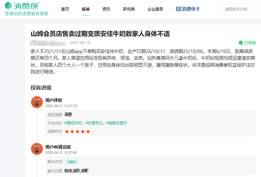The width and height of the screenshot is (261, 177).
Task: Click the 赔偿,退款,道歉 solution text
Action: (x=76, y=171)
